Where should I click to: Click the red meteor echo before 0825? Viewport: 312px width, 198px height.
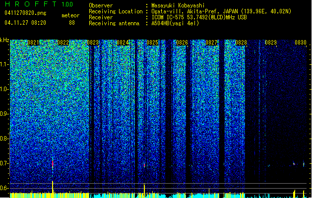tap(144, 165)
